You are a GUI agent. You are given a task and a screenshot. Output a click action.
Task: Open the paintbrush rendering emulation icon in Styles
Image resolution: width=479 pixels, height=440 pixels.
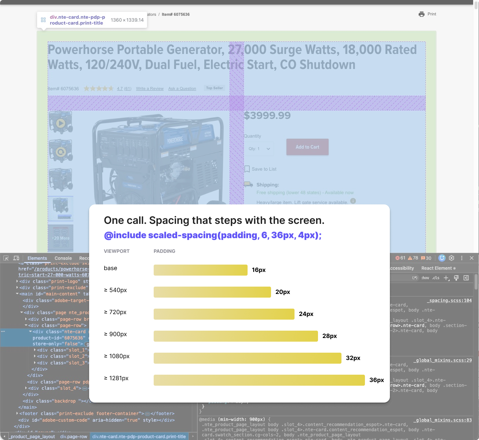click(x=456, y=278)
